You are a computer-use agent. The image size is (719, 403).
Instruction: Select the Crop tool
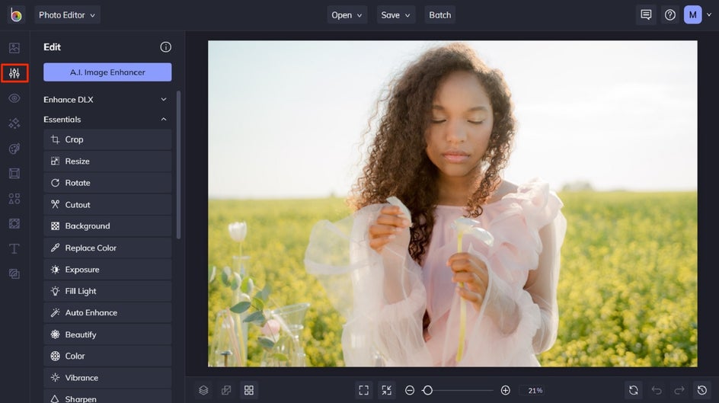click(107, 139)
